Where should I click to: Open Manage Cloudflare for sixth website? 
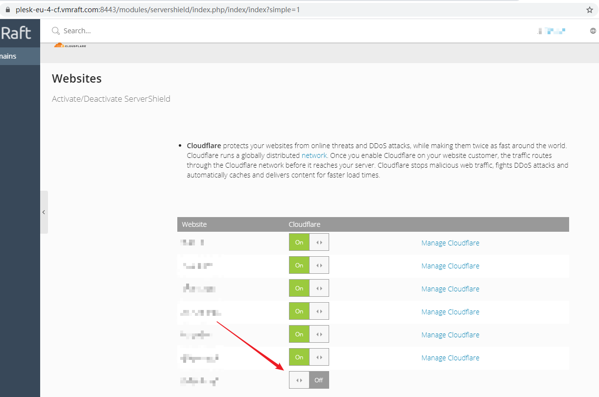(450, 358)
